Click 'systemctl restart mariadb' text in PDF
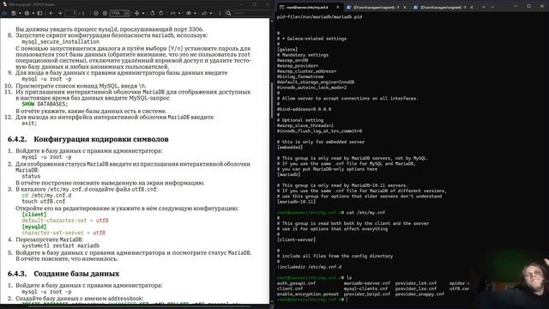This screenshot has width=549, height=309. [61, 245]
